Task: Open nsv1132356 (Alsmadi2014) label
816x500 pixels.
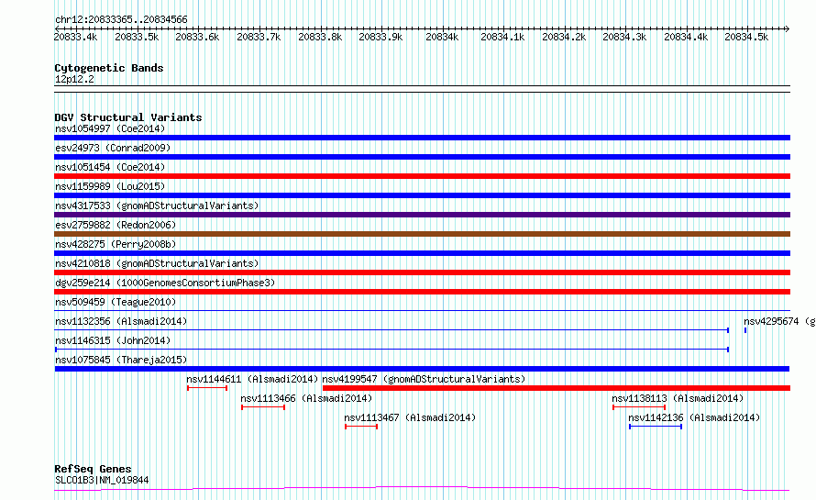Action: click(x=121, y=321)
